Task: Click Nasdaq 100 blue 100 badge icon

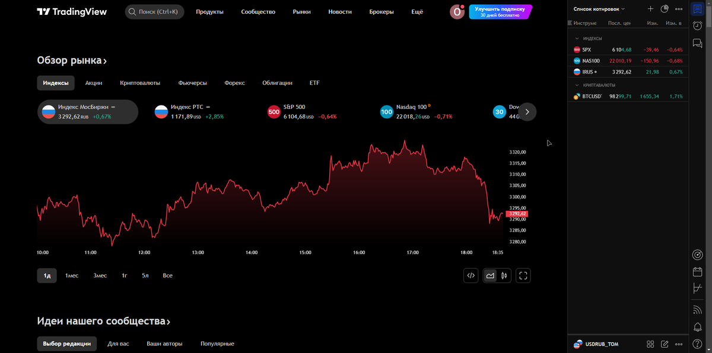Action: pyautogui.click(x=386, y=111)
